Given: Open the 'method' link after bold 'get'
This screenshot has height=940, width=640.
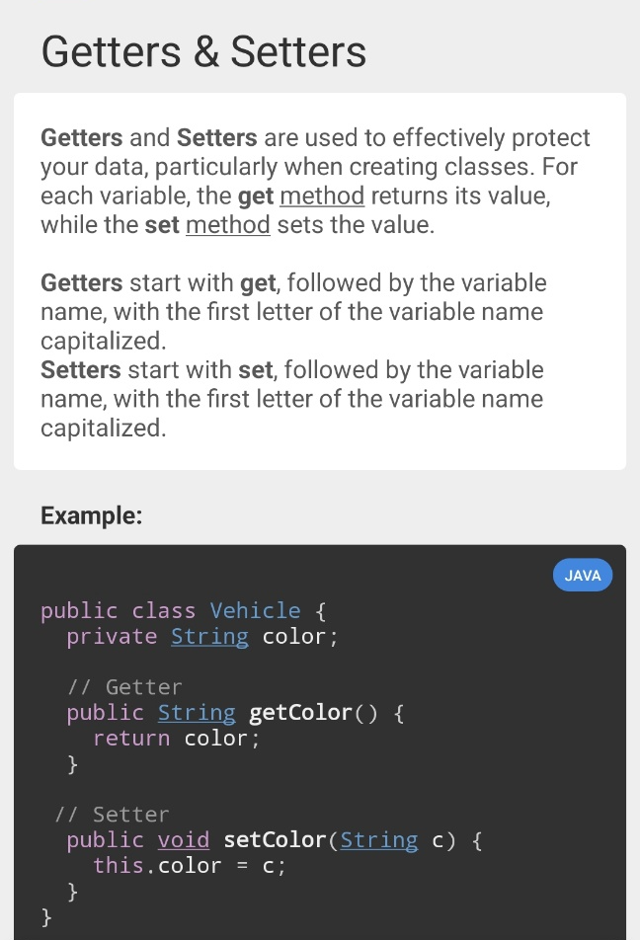Looking at the screenshot, I should [x=322, y=196].
